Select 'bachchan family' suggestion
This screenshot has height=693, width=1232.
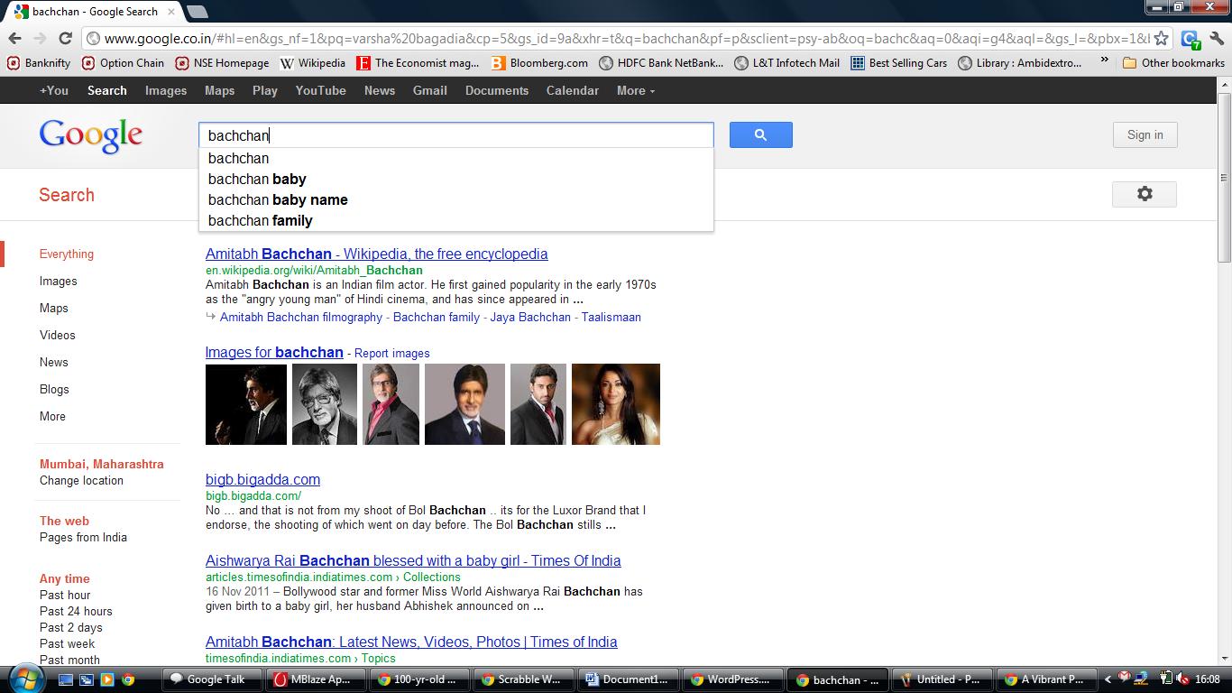click(260, 220)
